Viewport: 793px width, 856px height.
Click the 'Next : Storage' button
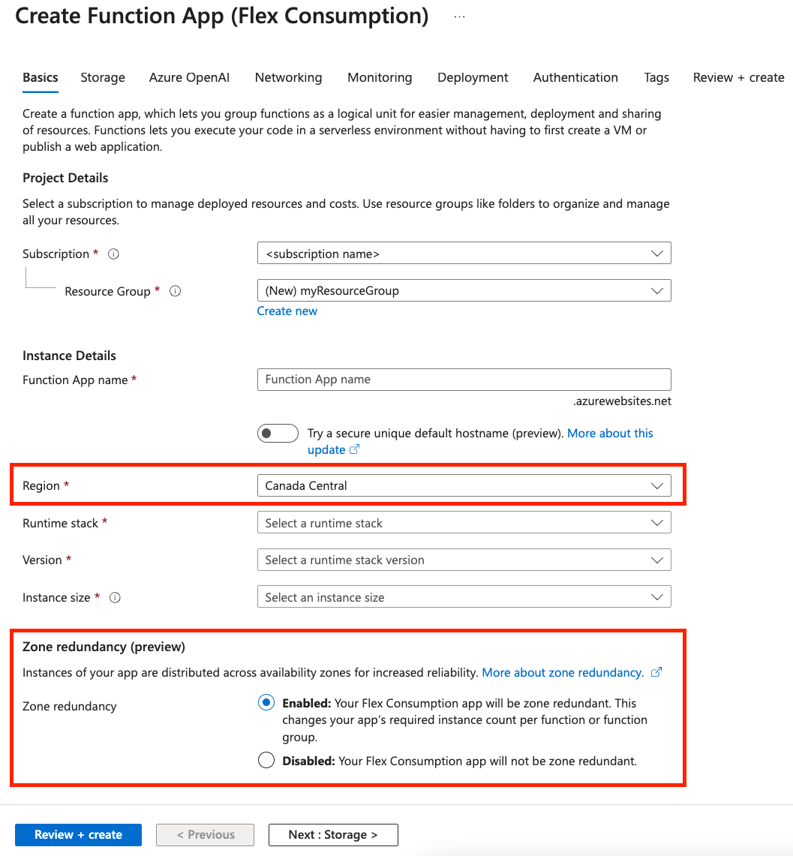pos(333,834)
